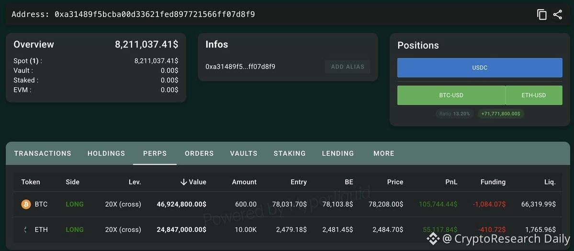Sort table by Funding column header
574x251 pixels.
pyautogui.click(x=493, y=182)
